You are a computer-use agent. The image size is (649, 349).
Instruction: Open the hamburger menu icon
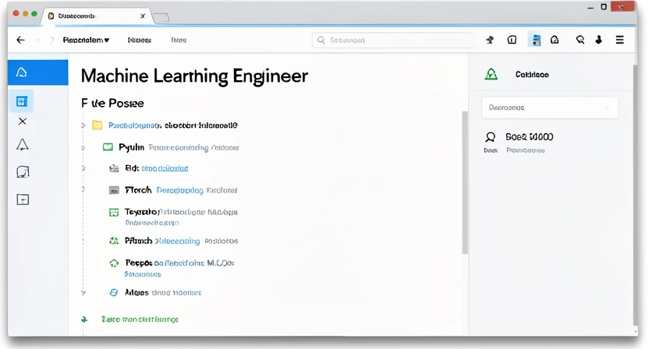tap(619, 40)
